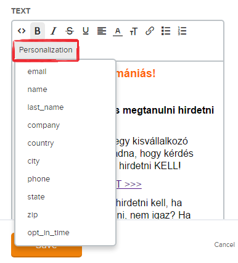Viewport: 238px width, 263px height.
Task: Select phone from the personalization list
Action: click(39, 179)
